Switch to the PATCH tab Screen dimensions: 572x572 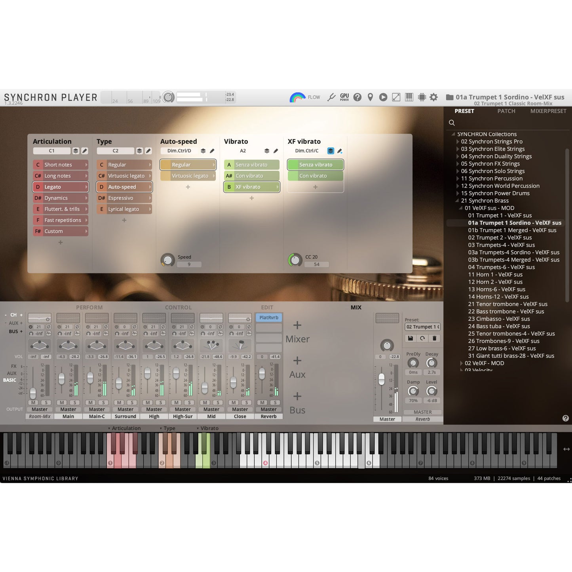pos(506,111)
